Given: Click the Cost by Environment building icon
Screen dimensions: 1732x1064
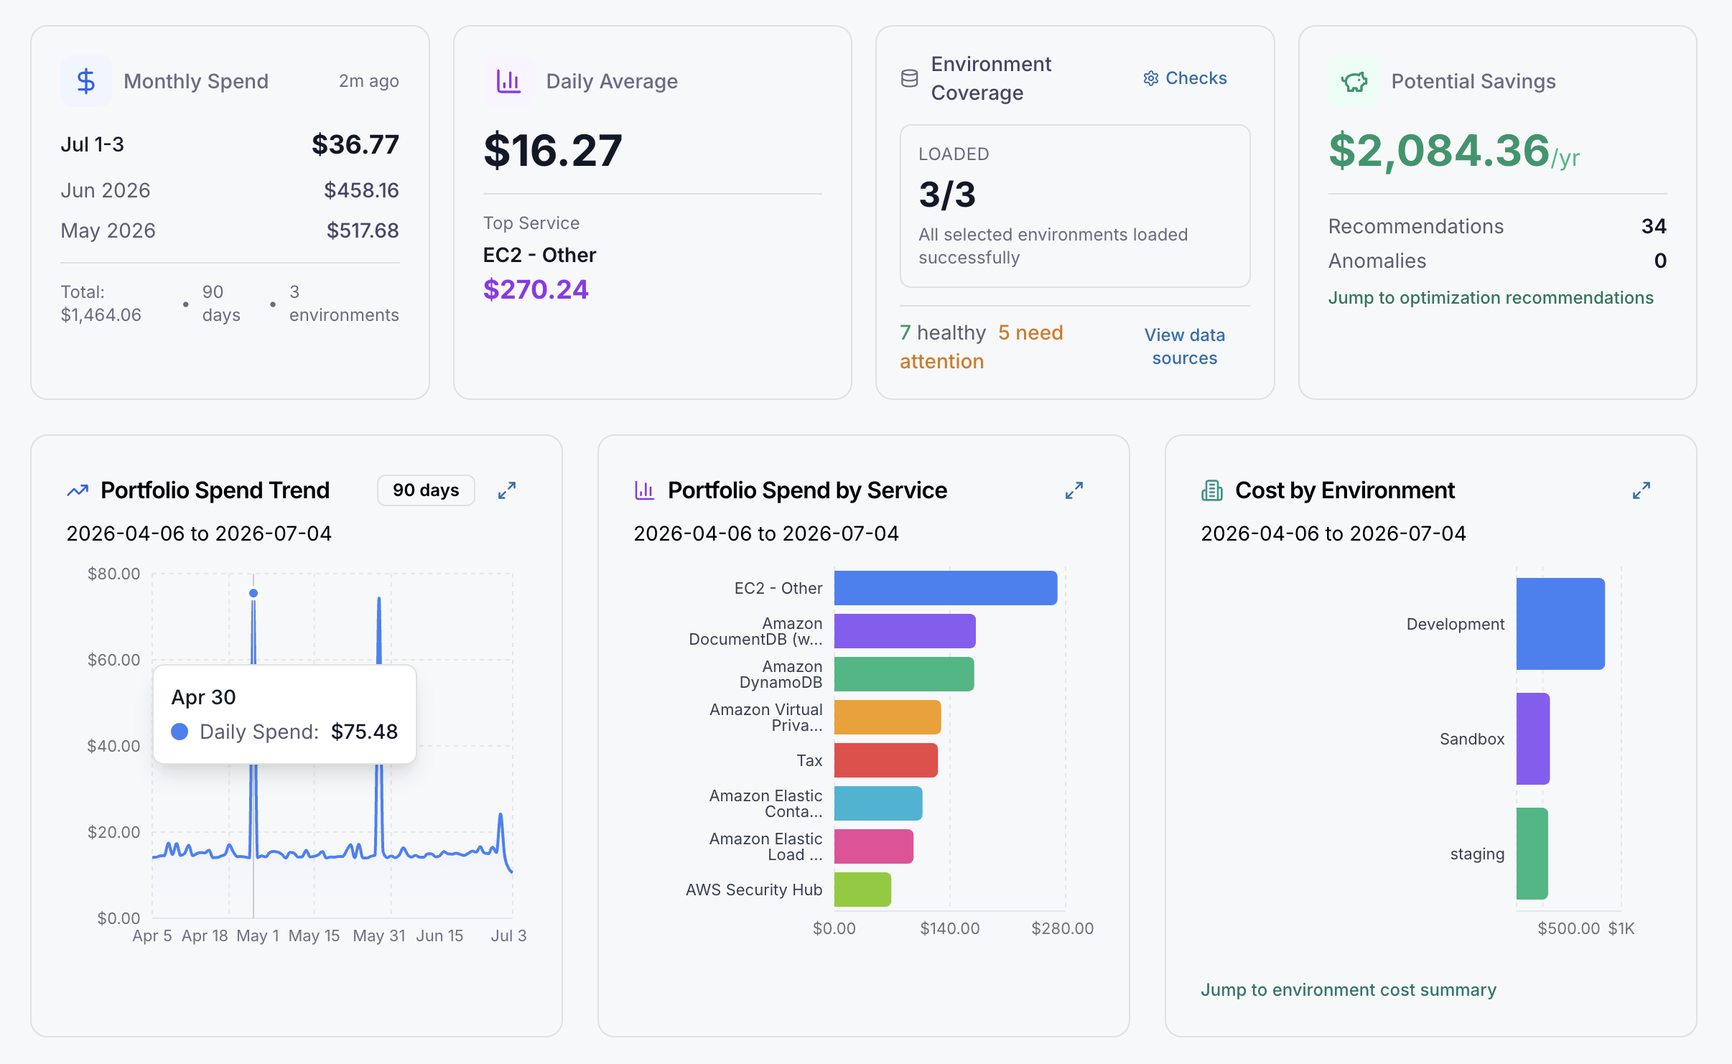Looking at the screenshot, I should (x=1212, y=490).
